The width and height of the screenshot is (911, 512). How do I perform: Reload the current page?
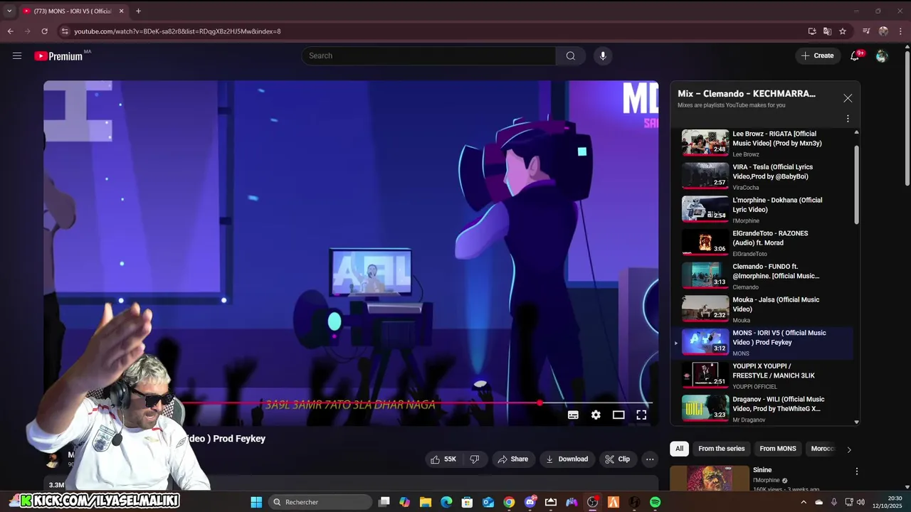pyautogui.click(x=44, y=31)
